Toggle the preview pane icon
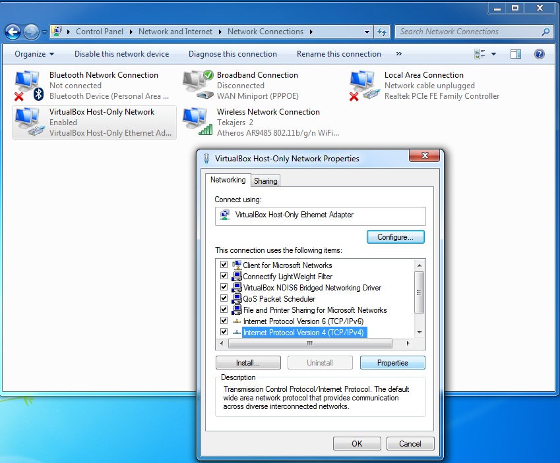This screenshot has height=463, width=560. 516,54
